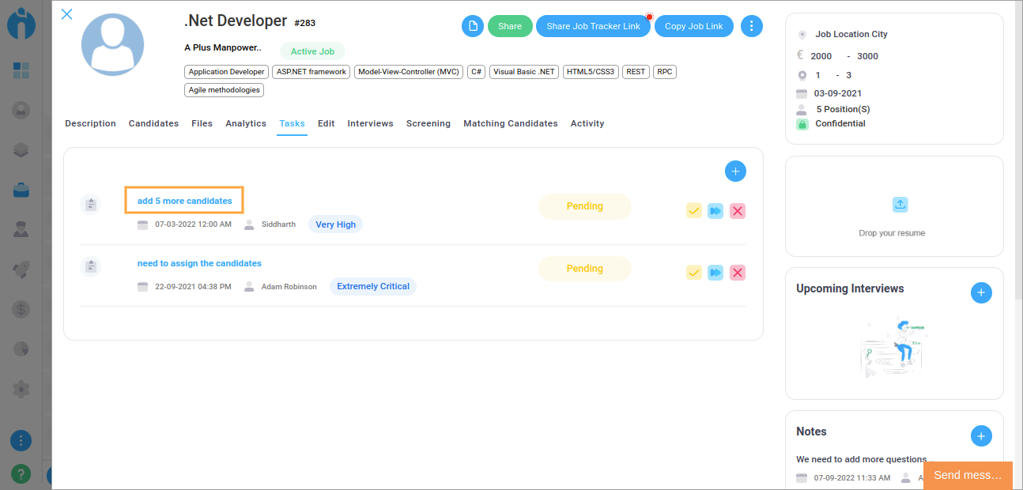Screen dimensions: 1023x490
Task: Add an upcoming interview with plus icon
Action: coord(980,293)
